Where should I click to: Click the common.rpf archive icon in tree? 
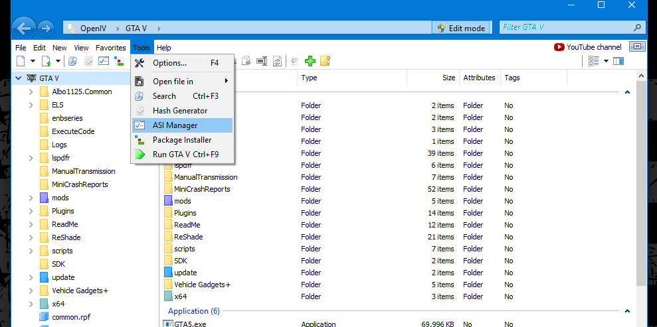click(44, 317)
